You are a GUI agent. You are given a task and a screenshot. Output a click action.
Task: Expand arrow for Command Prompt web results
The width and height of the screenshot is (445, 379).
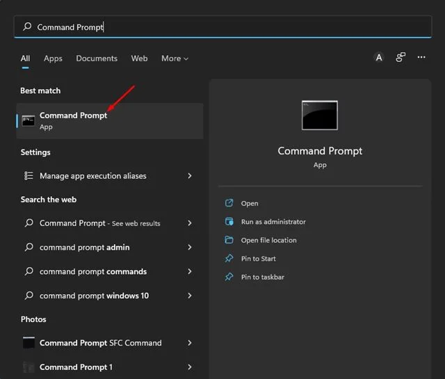[190, 223]
